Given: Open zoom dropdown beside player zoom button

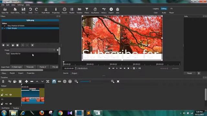Looking at the screenshot, I should [131, 68].
